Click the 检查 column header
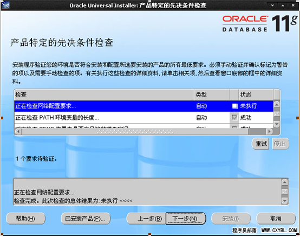300x237 pixels. [105, 94]
